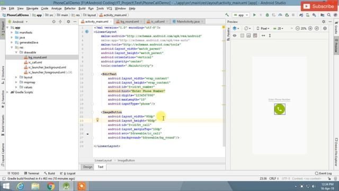Open the Analyze menu
This screenshot has height=191, width=339.
pos(57,8)
